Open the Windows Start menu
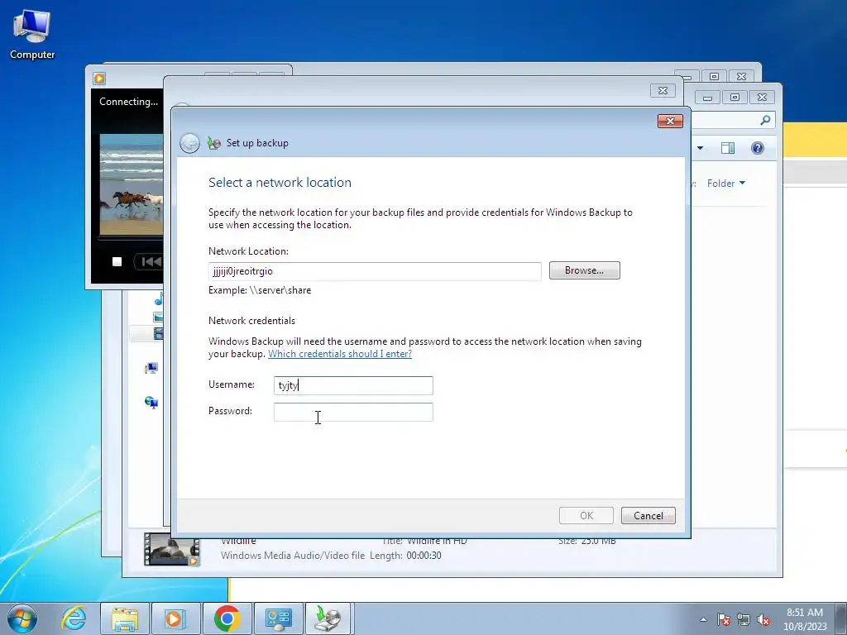This screenshot has height=635, width=847. tap(22, 618)
